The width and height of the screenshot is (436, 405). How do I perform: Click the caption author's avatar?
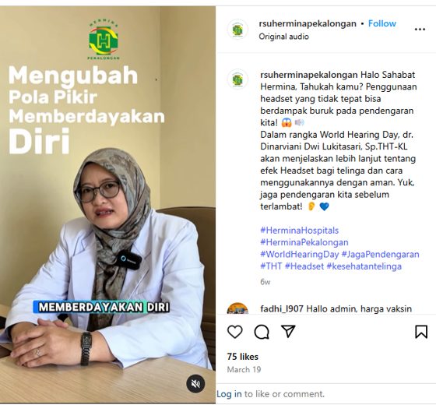(237, 79)
